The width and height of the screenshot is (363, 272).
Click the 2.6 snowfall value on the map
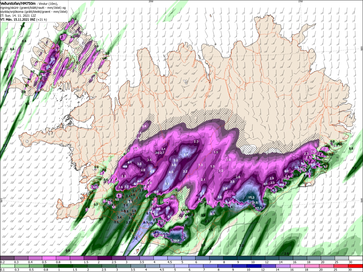pyautogui.click(x=149, y=160)
